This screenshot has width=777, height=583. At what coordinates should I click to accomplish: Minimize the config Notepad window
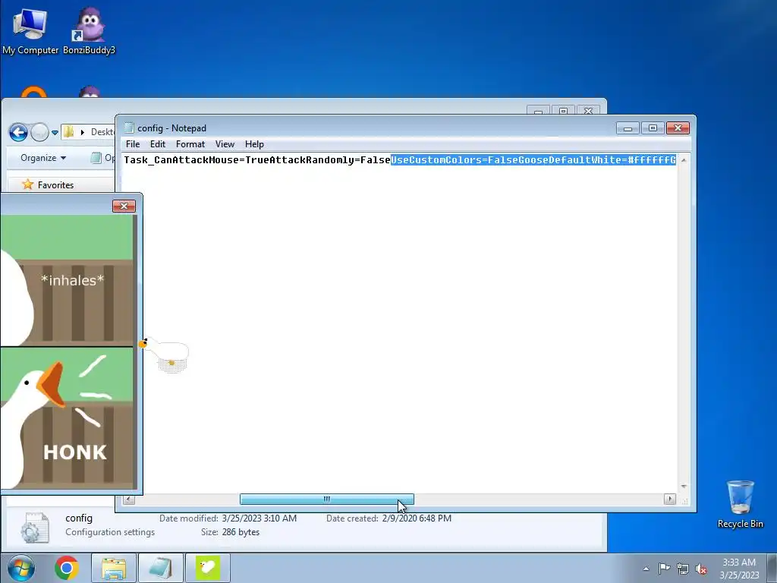point(628,128)
